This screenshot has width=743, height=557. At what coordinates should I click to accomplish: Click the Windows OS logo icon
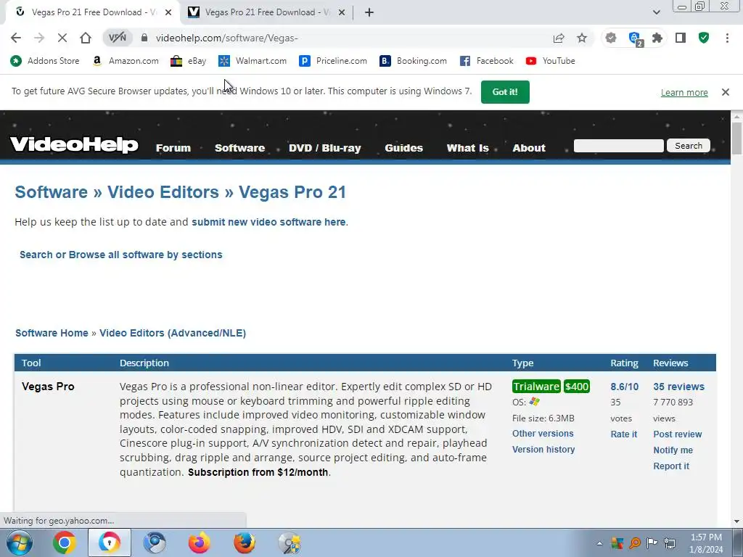[x=535, y=402]
